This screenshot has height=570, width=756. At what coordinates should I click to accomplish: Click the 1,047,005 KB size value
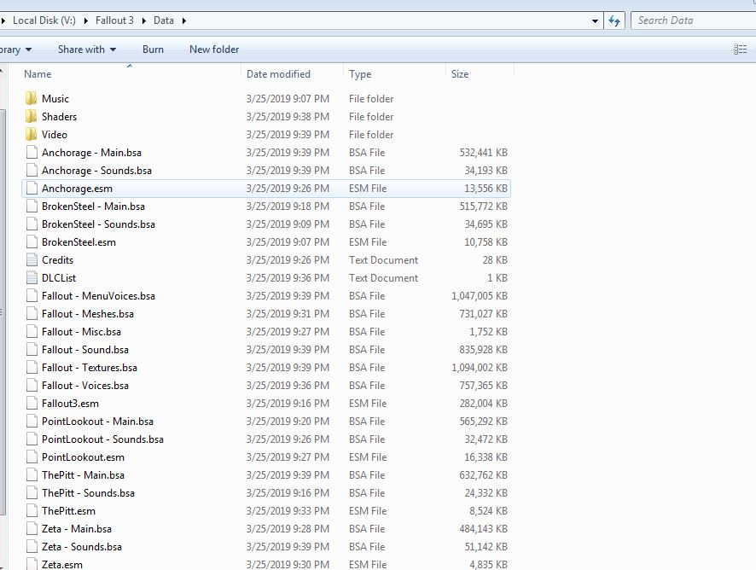[x=480, y=295]
